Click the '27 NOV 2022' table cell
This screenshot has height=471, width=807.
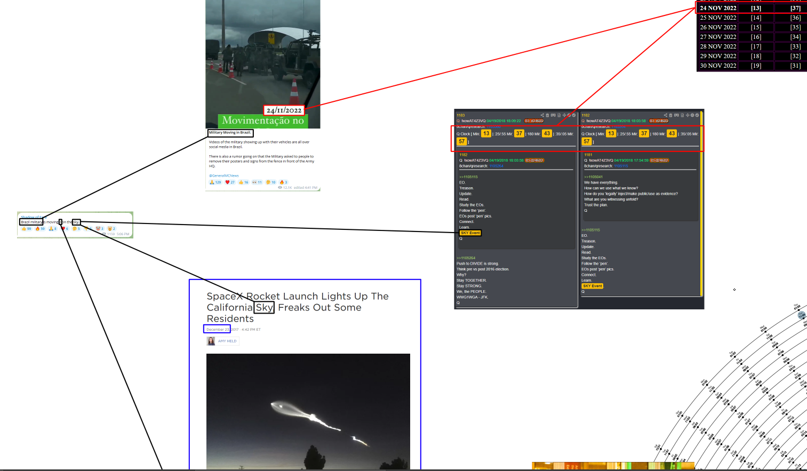click(x=718, y=37)
